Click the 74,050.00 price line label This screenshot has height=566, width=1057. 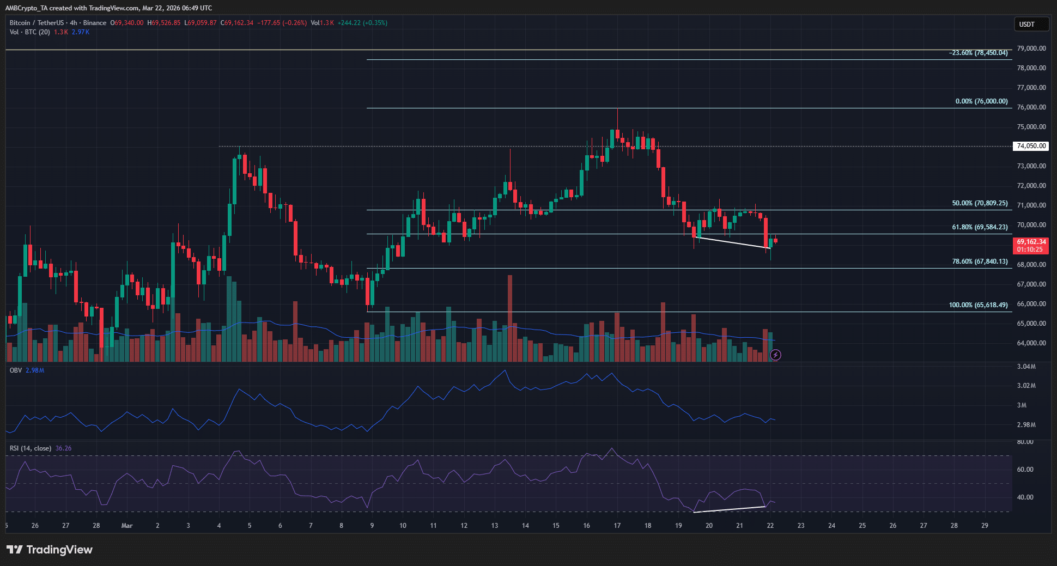point(1031,146)
